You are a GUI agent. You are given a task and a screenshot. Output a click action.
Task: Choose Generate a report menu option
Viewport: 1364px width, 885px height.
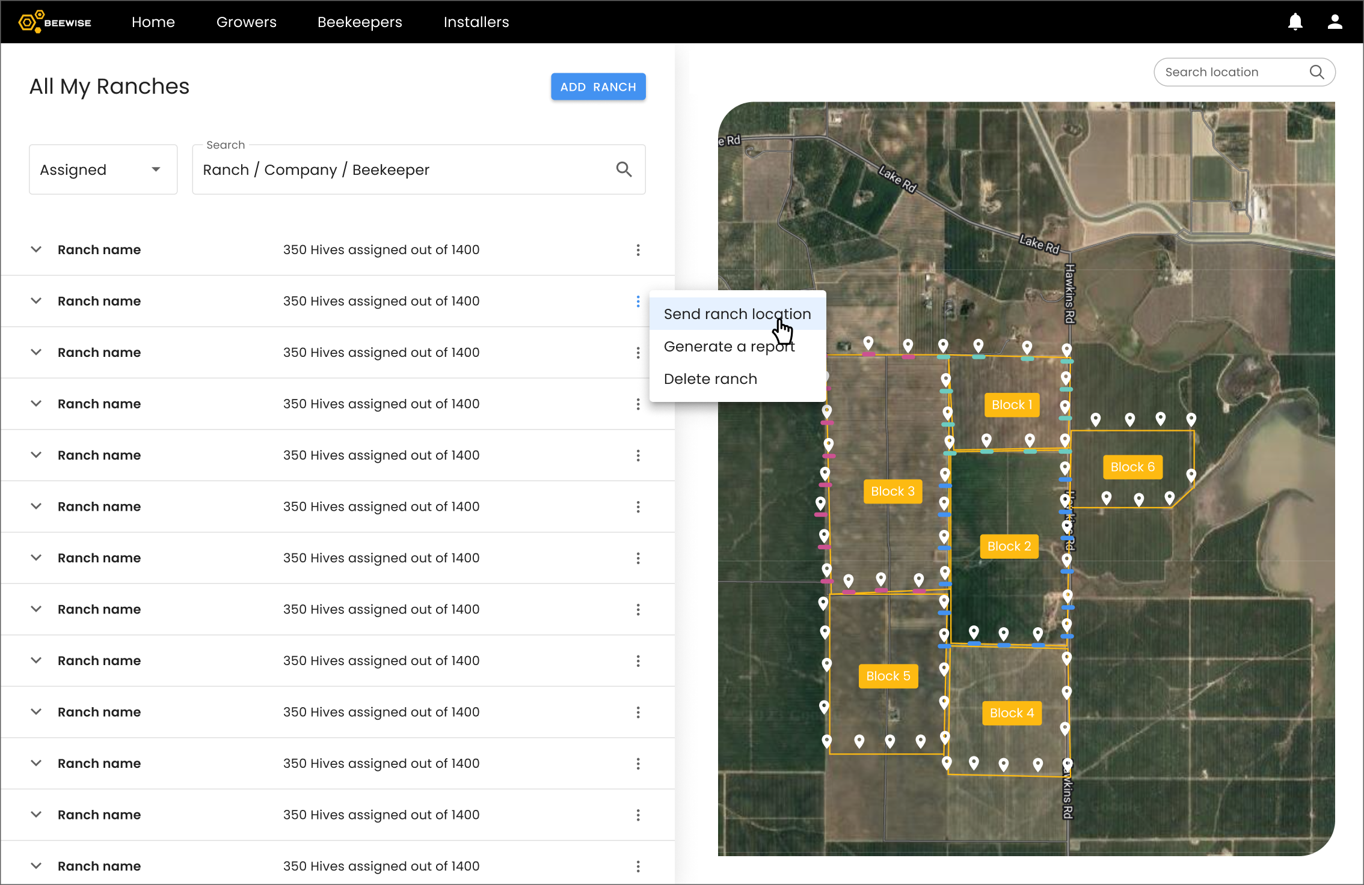tap(729, 347)
